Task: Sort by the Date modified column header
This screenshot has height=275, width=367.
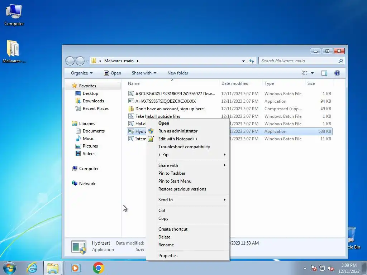Action: (x=241, y=83)
